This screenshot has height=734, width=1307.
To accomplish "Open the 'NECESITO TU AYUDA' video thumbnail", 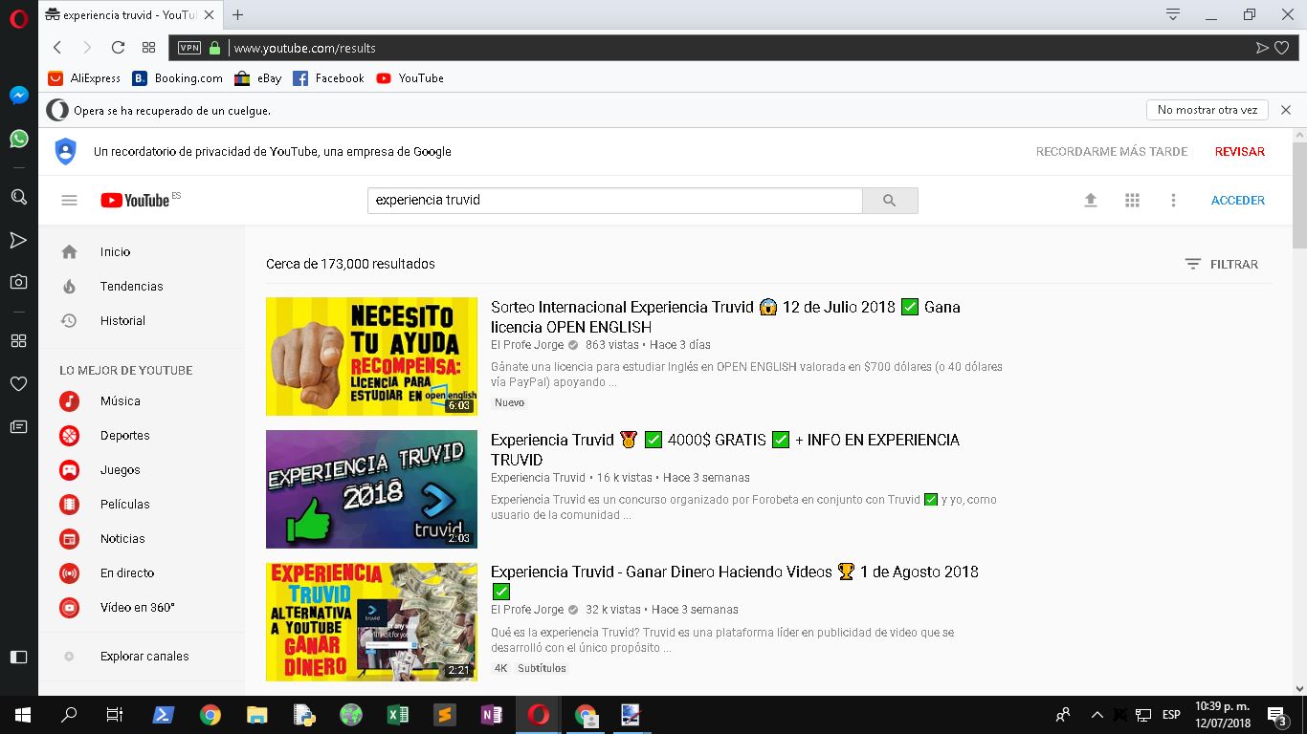I will coord(371,356).
